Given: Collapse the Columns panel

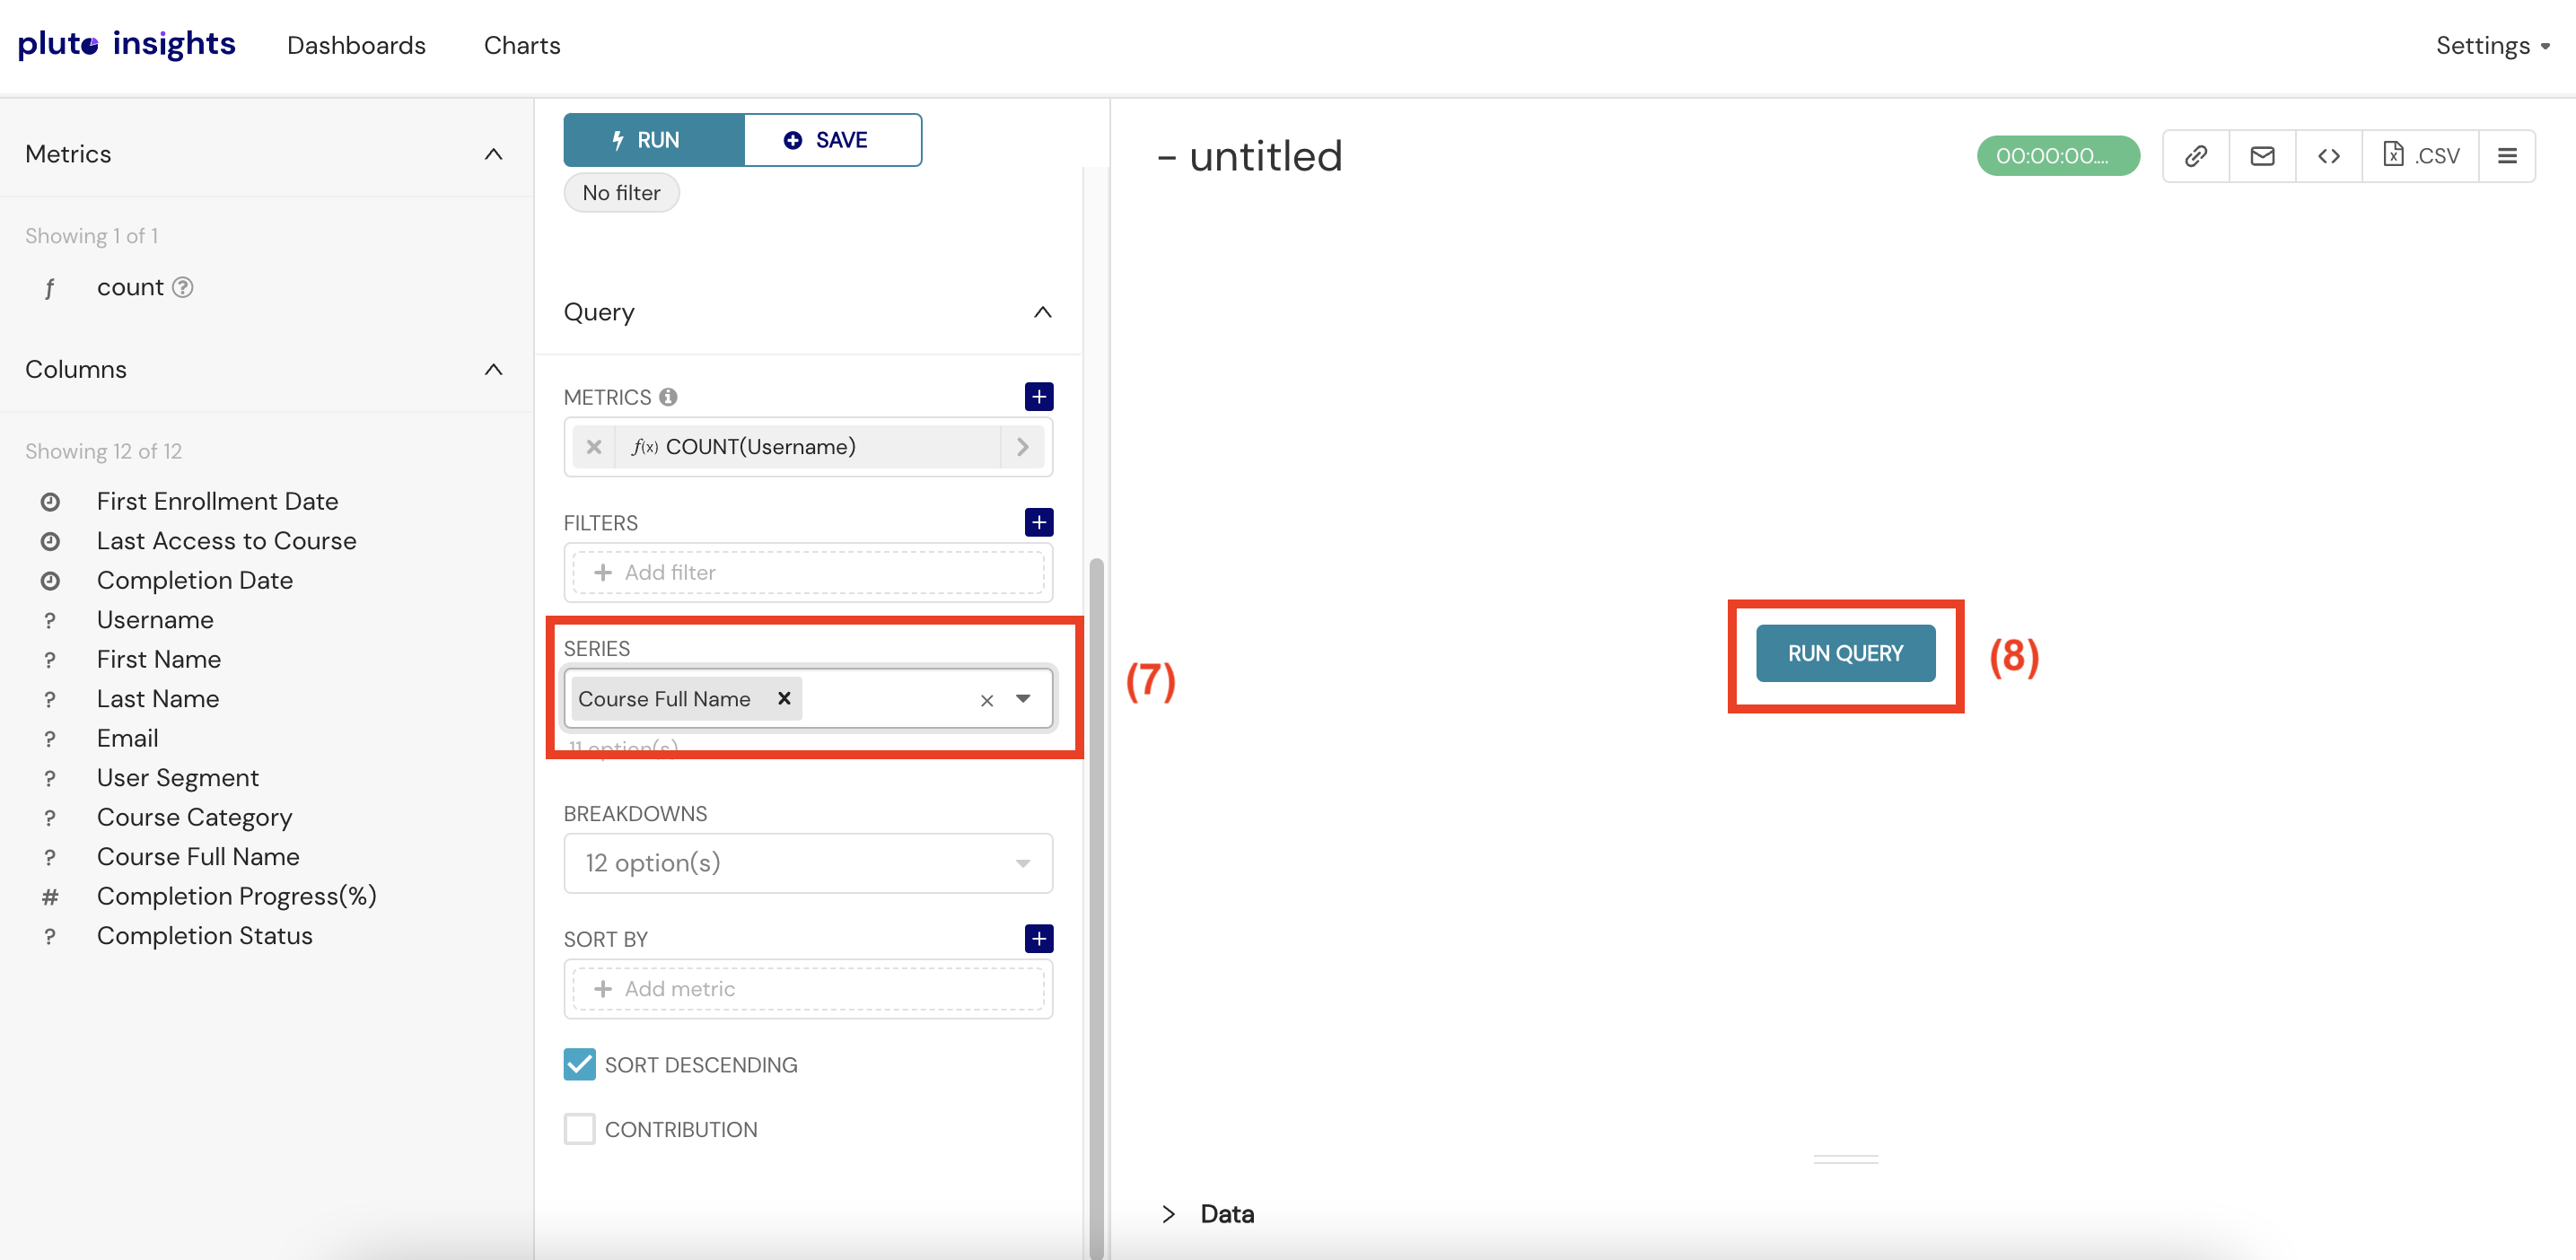Looking at the screenshot, I should tap(493, 370).
